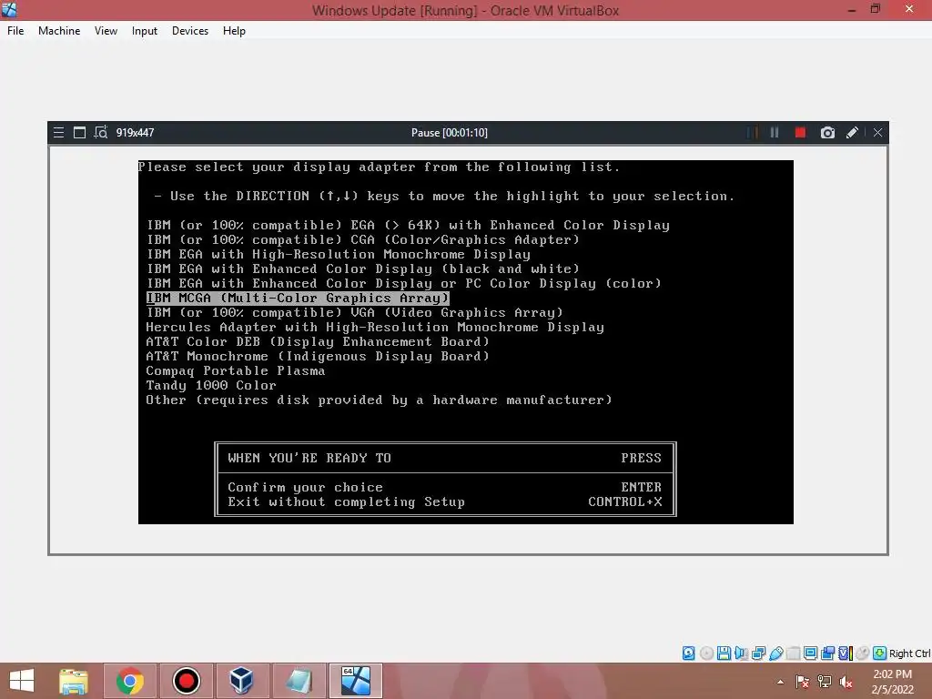Take a screenshot with the camera icon

point(827,133)
